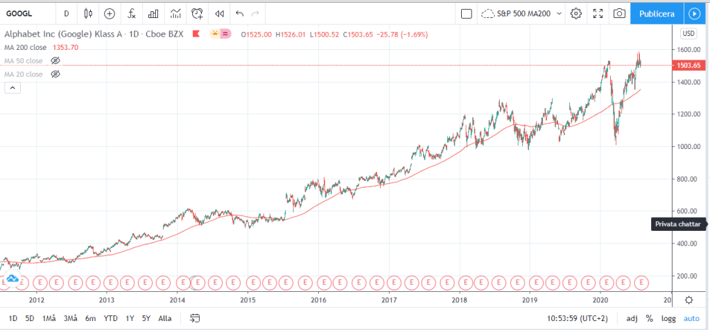Viewport: 710px width, 330px height.
Task: Select the 5Y time range
Action: [x=146, y=318]
